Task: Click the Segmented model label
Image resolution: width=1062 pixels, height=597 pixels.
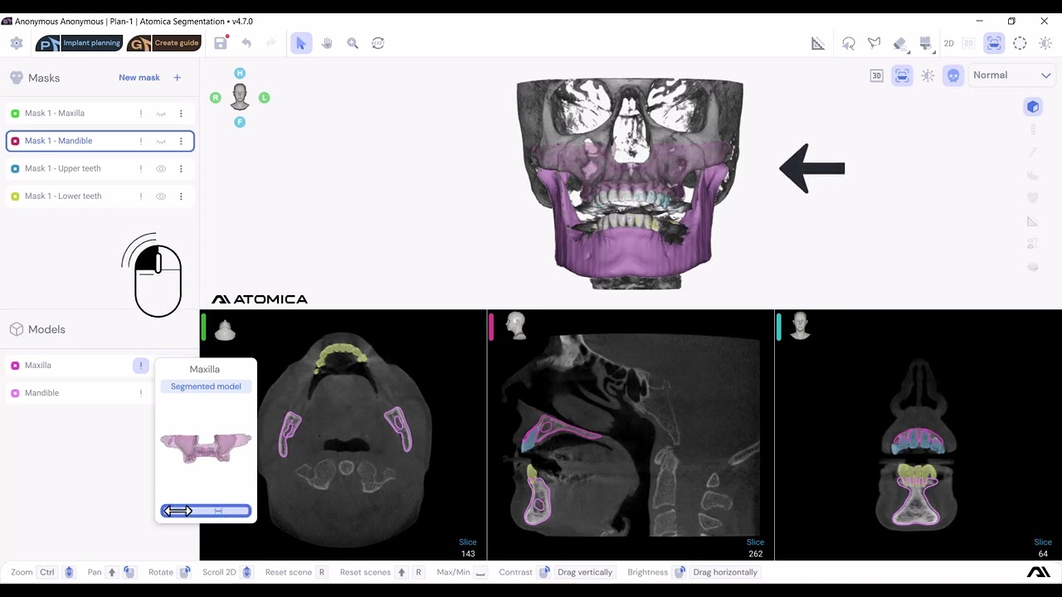Action: (x=206, y=386)
